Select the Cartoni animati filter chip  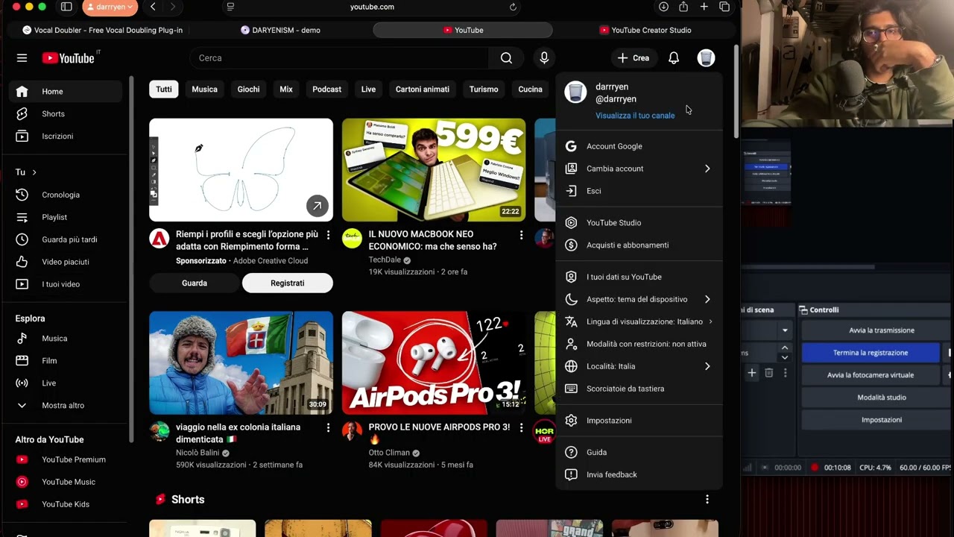pos(423,89)
